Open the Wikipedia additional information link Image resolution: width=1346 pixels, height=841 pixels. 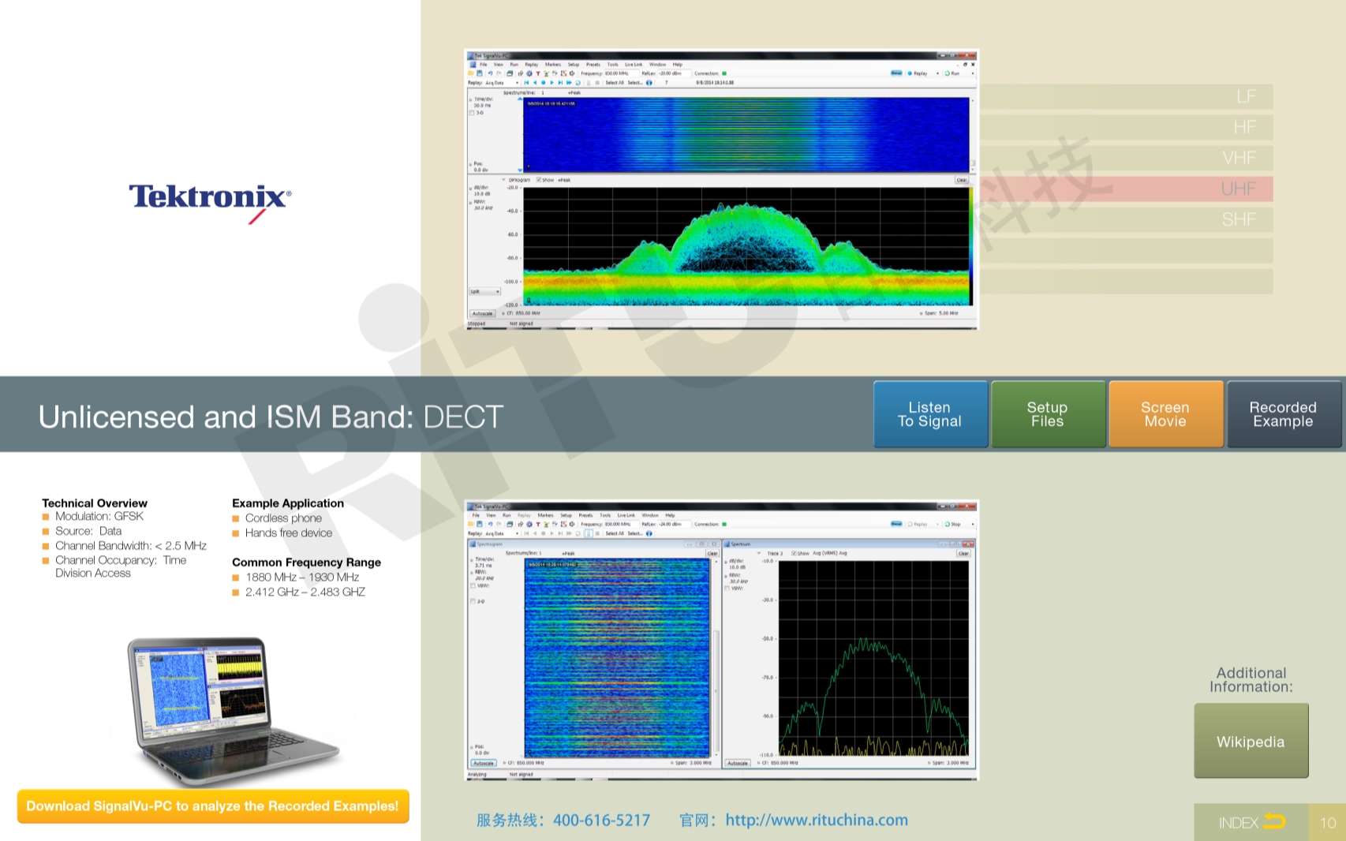click(1251, 741)
